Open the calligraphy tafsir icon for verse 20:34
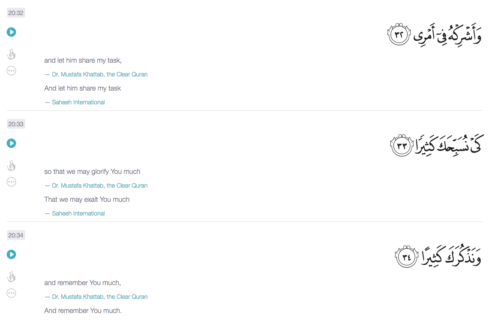Screen dimensions: 504x322 pos(12,277)
